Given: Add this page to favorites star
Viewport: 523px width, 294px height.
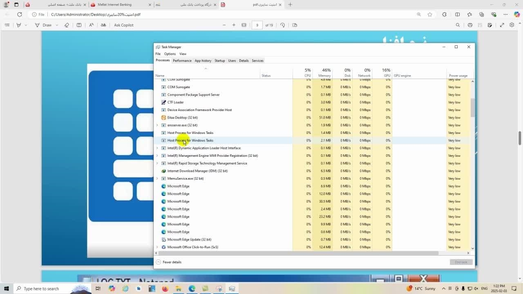Looking at the screenshot, I should [430, 15].
